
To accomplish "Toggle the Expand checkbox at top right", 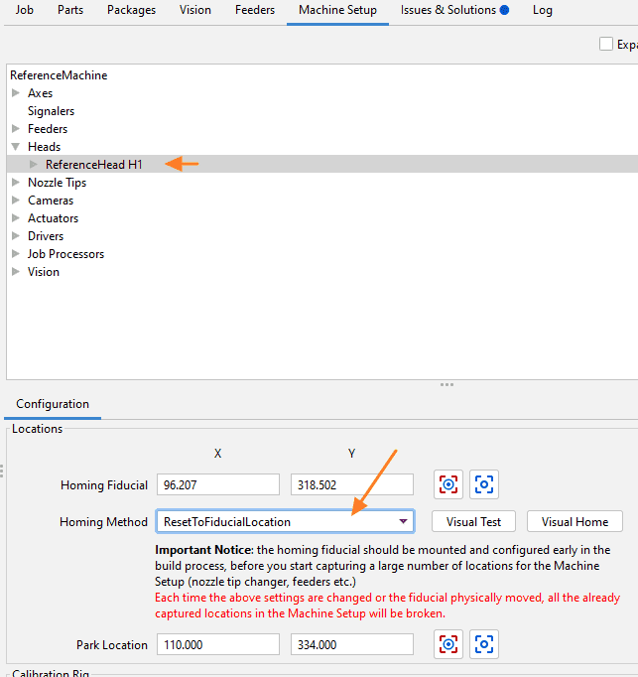I will click(x=606, y=45).
